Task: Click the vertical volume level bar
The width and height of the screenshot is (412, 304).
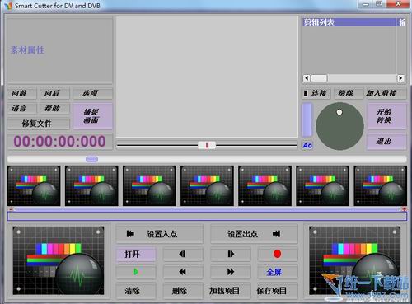Action: pos(307,120)
